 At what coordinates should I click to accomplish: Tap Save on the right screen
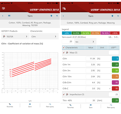tap(91, 106)
